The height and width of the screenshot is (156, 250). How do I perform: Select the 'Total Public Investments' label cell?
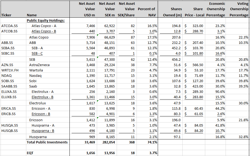click(x=47, y=142)
